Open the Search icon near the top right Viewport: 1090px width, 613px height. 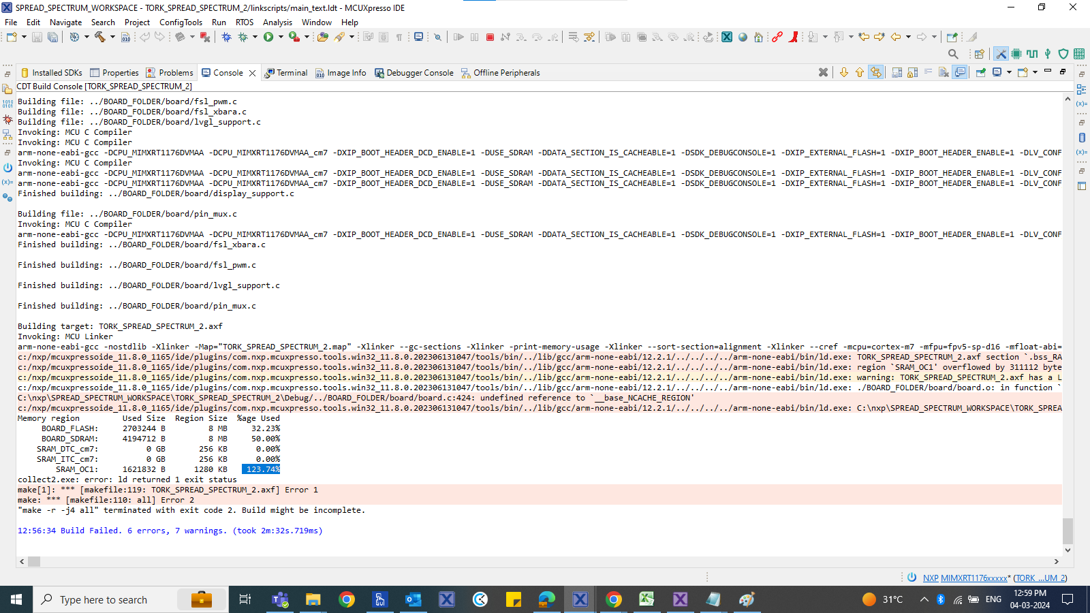[x=952, y=54]
